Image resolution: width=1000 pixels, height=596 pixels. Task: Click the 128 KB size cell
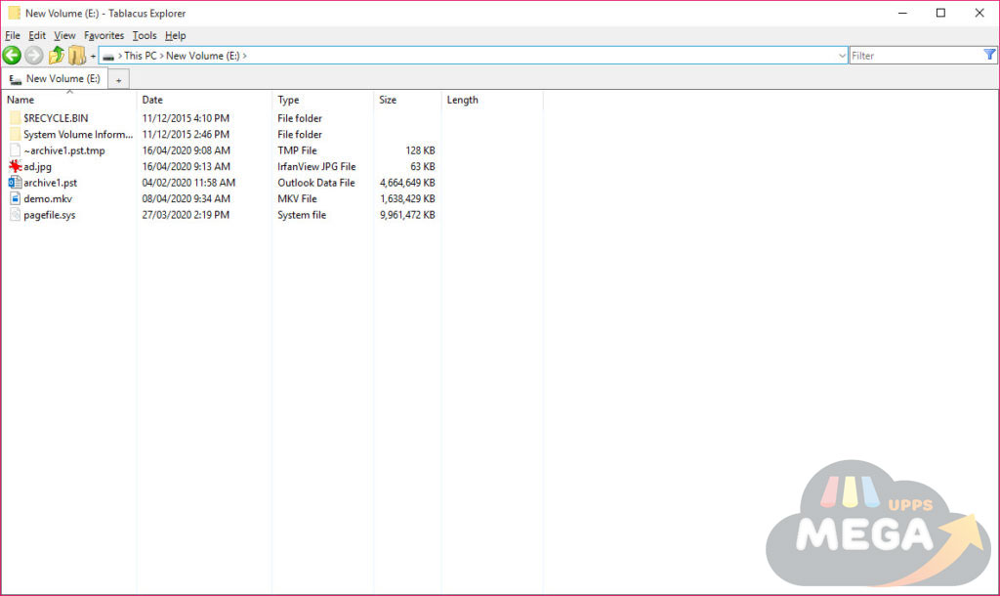click(x=420, y=150)
